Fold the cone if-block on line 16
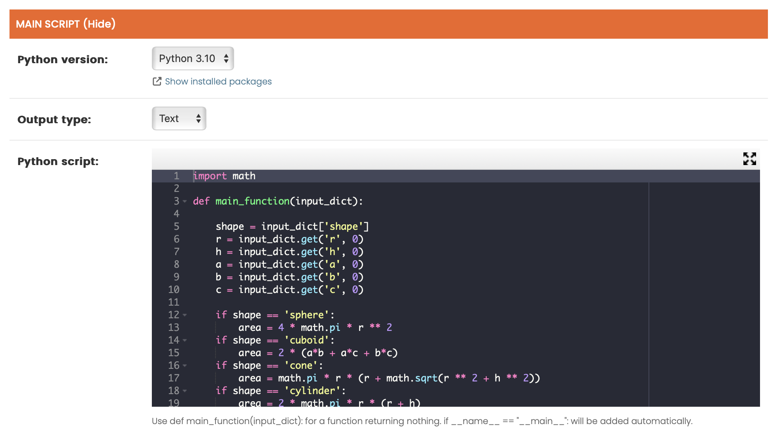 pos(185,366)
